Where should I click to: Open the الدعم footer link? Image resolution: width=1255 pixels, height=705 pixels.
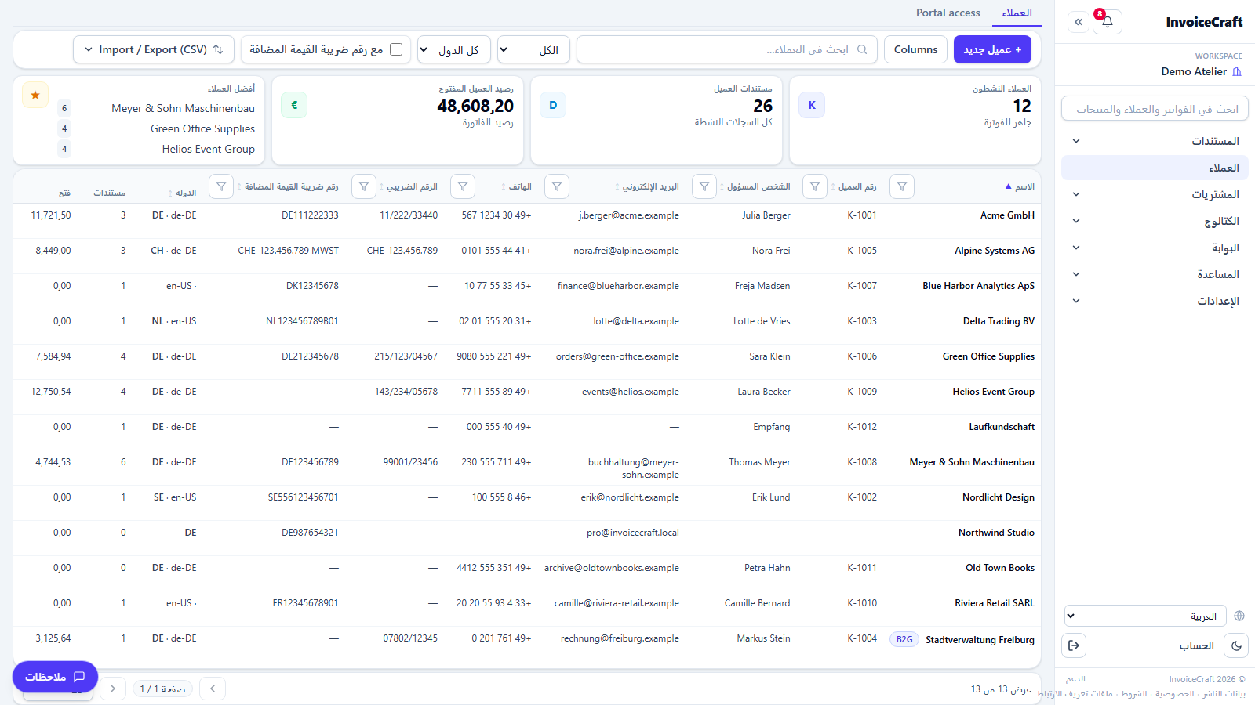(1075, 679)
